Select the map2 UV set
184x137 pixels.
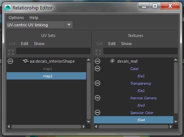coord(46,76)
